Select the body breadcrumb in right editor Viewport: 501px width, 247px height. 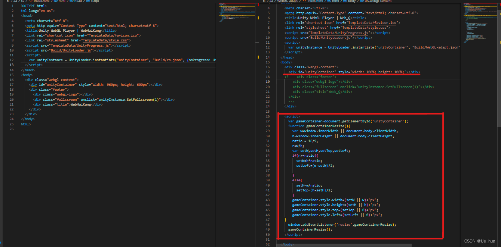tap(352, 1)
